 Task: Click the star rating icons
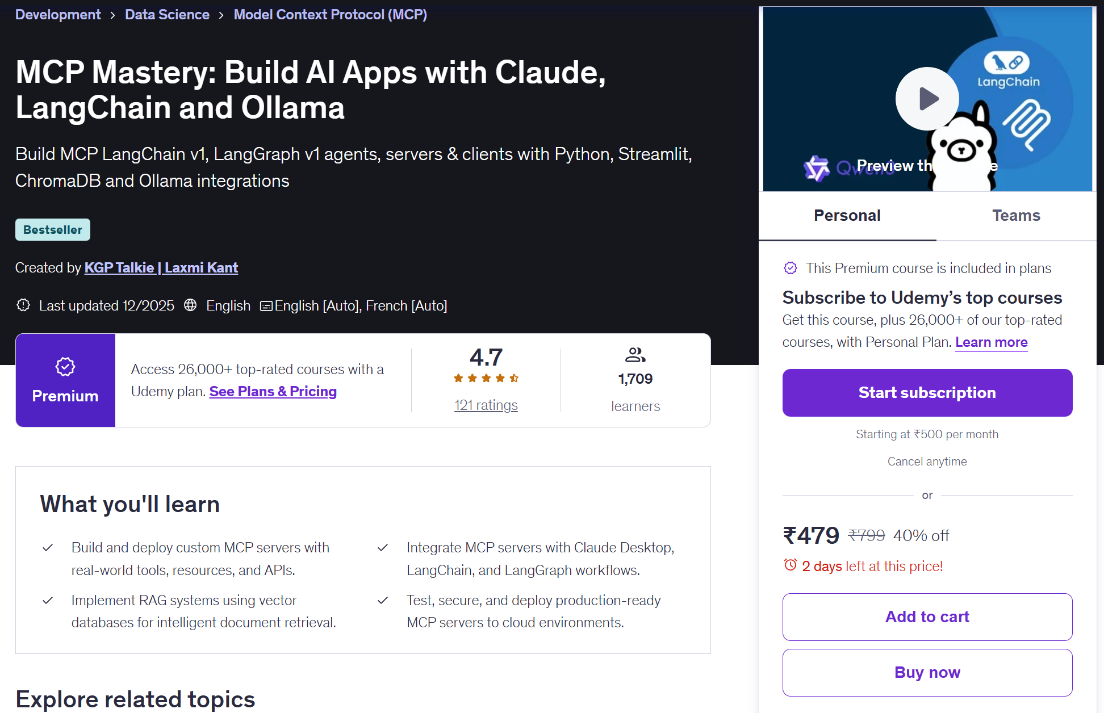tap(486, 378)
